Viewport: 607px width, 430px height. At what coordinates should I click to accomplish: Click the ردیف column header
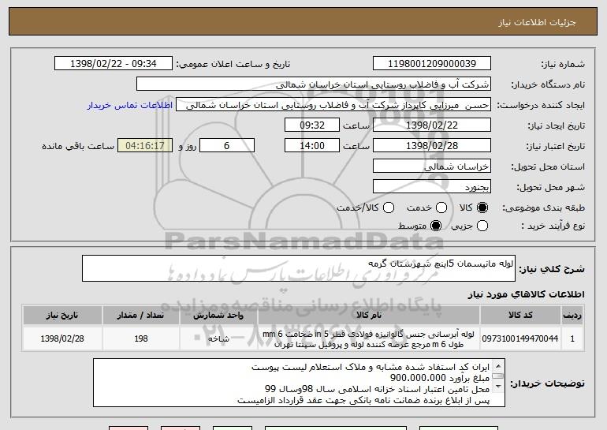[x=572, y=315]
